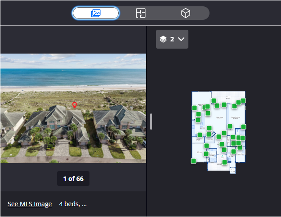This screenshot has height=217, width=281.
Task: Click the 1 of 66 photo counter
Action: 73,179
